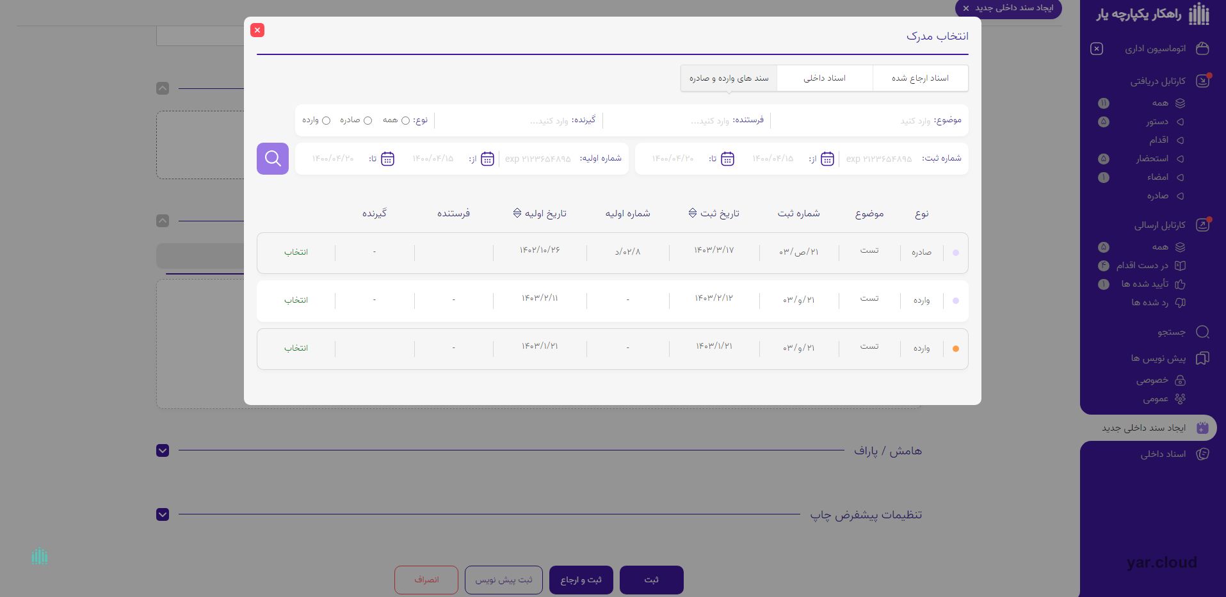The height and width of the screenshot is (597, 1226).
Task: Click the شماره اولیه number input
Action: click(538, 159)
